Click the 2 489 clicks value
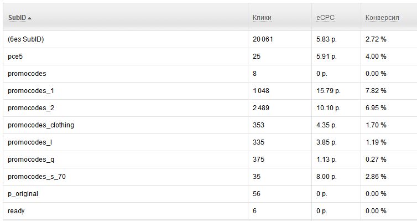This screenshot has height=221, width=417. pos(261,108)
